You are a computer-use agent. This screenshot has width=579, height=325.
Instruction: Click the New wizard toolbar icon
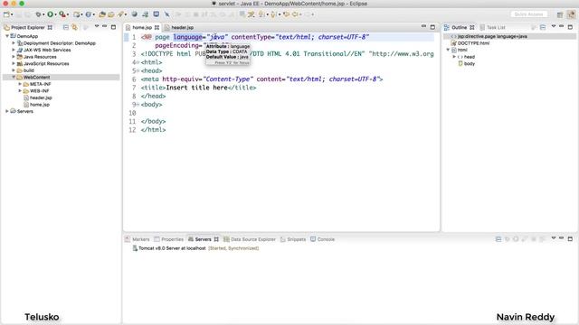tap(6, 14)
